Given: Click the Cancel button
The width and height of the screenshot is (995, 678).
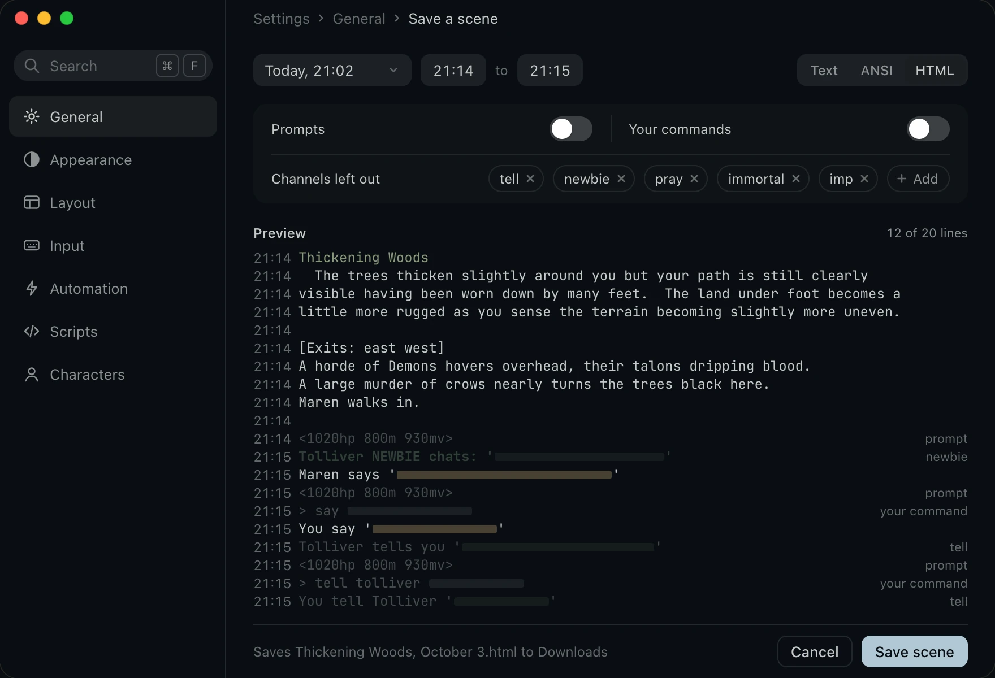Looking at the screenshot, I should 815,652.
